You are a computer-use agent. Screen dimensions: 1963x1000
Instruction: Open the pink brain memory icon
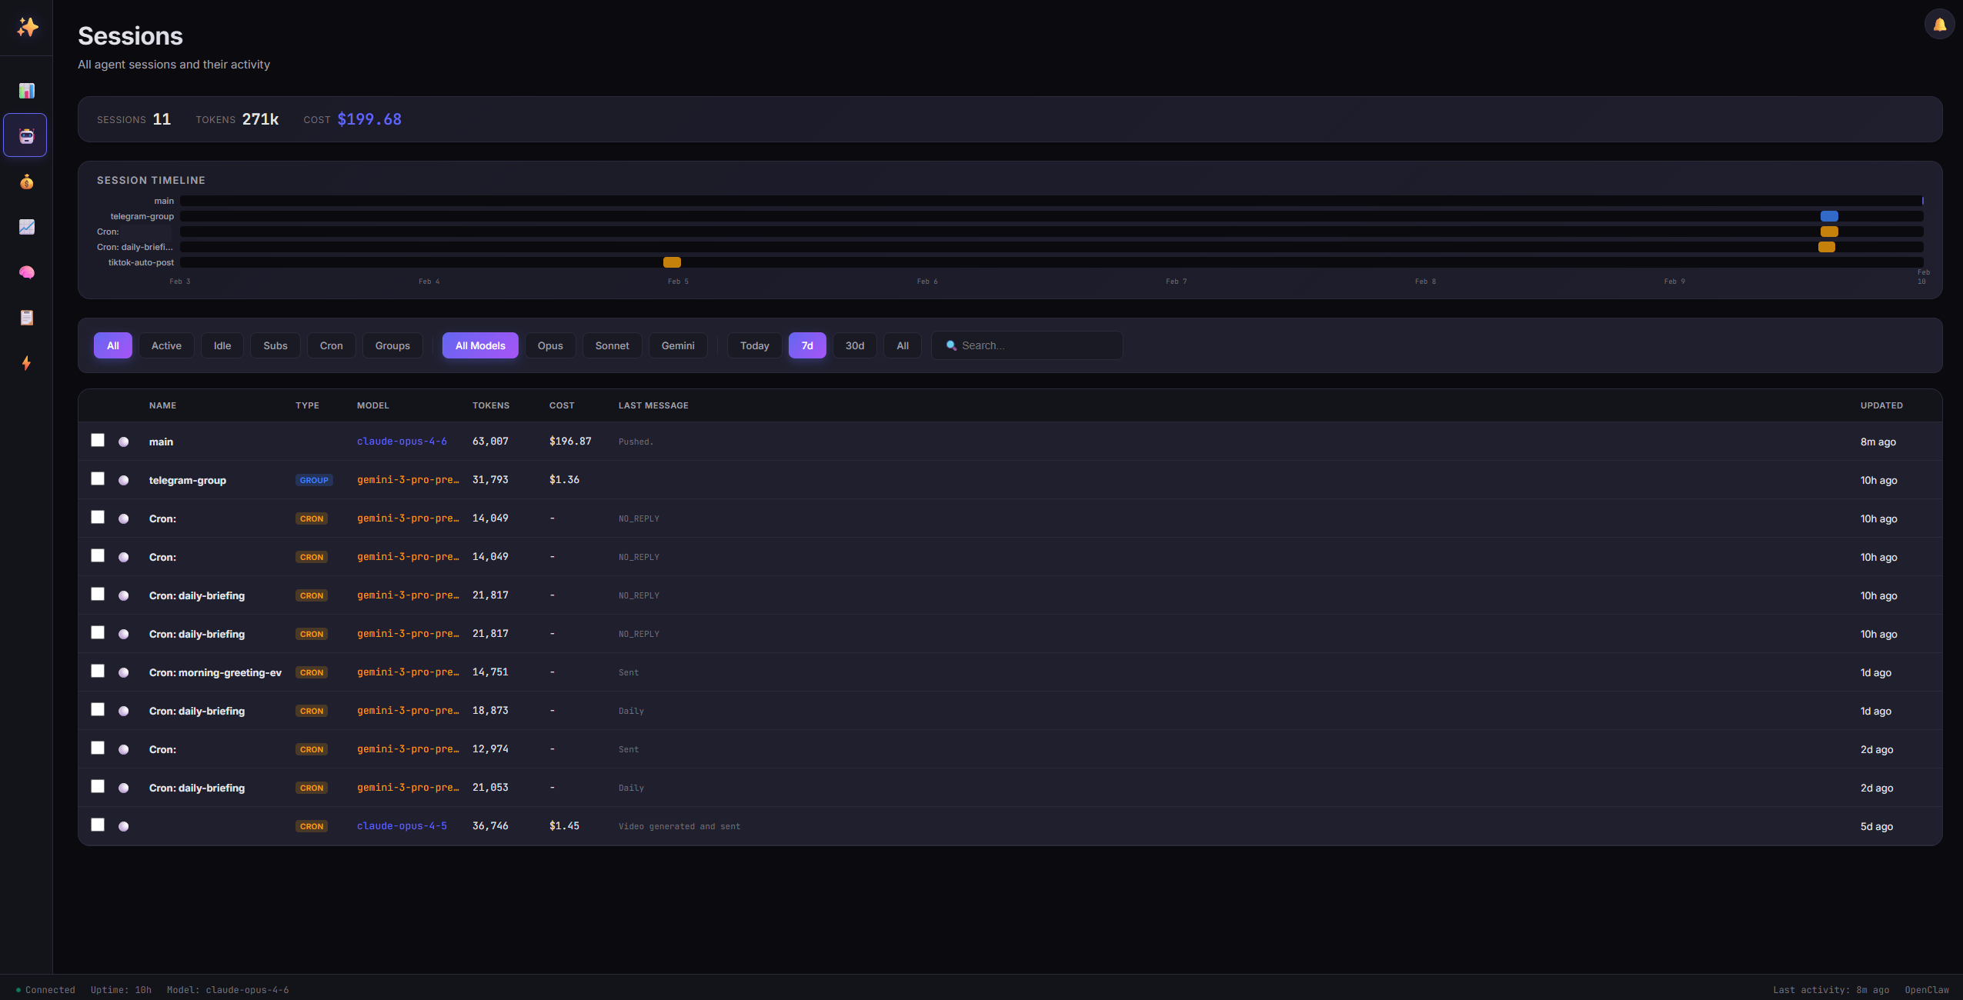click(x=27, y=272)
